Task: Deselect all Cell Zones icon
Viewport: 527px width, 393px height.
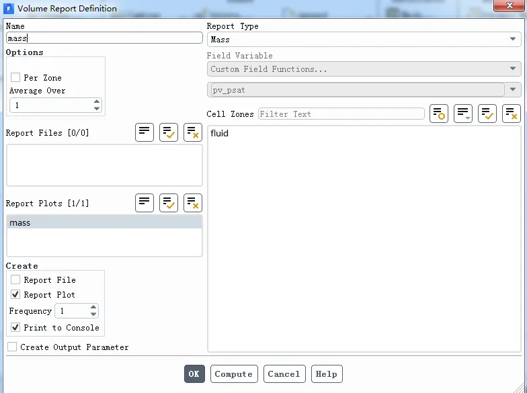Action: click(512, 114)
